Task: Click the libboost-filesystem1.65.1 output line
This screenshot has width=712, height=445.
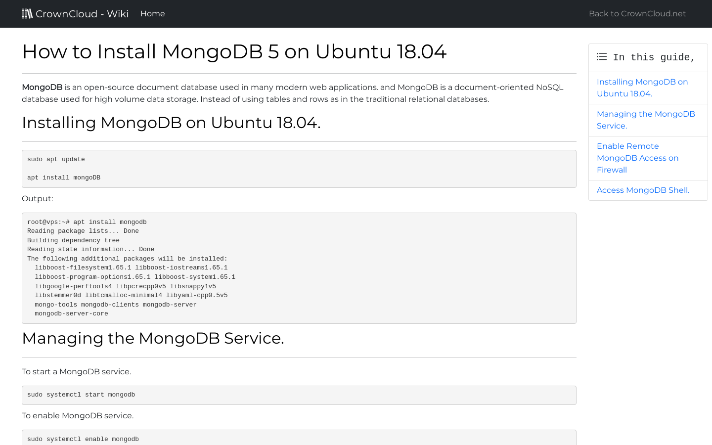Action: click(x=131, y=267)
